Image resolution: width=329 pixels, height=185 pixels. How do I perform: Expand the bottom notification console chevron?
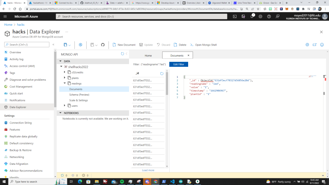[323, 175]
